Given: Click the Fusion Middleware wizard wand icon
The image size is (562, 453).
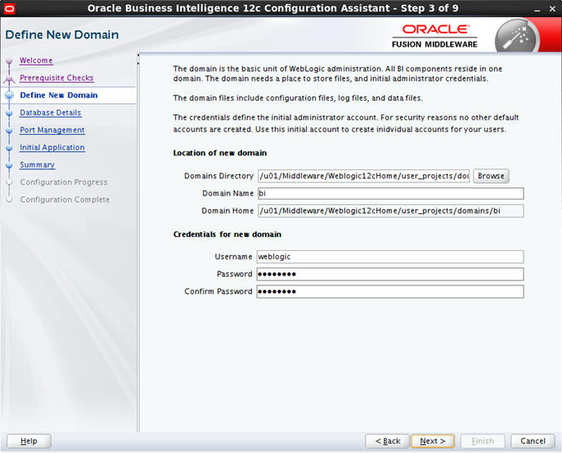Looking at the screenshot, I should point(517,37).
